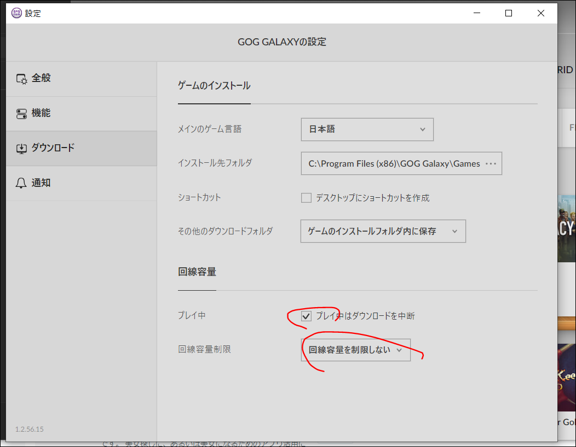Image resolution: width=576 pixels, height=447 pixels.
Task: Click the その他のダウンロードフォルダ label
Action: 226,231
